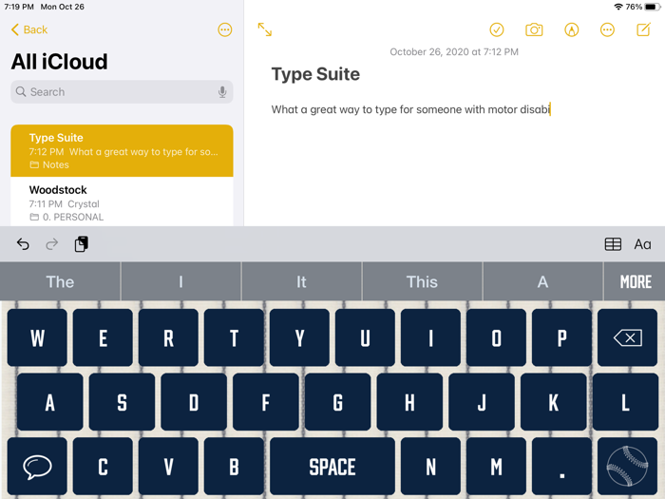Click the Search notes field
This screenshot has width=665, height=499.
tap(122, 91)
